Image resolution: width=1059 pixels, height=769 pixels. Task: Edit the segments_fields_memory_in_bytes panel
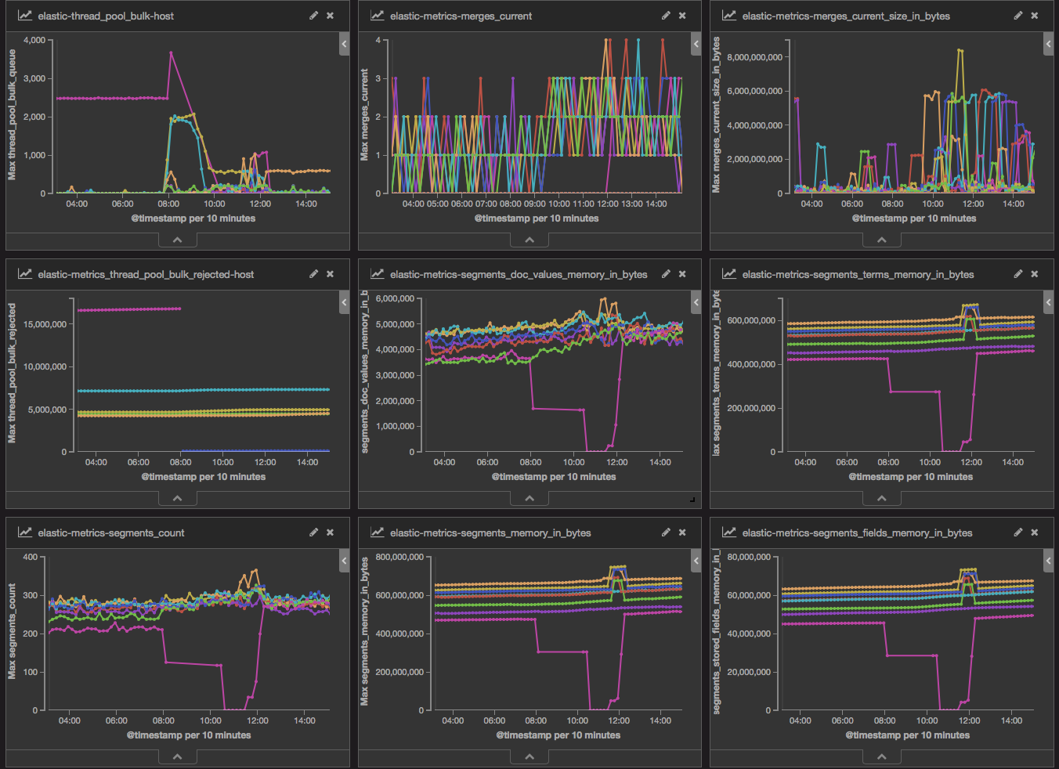click(1017, 533)
